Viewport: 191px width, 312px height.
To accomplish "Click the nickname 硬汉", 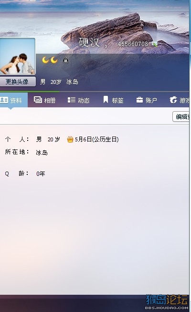I will (x=89, y=42).
